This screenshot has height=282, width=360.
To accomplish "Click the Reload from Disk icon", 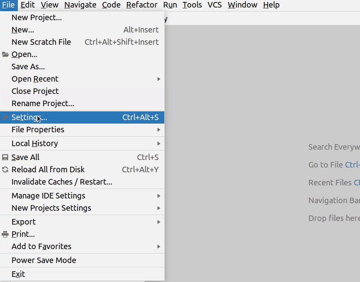I will pos(5,170).
